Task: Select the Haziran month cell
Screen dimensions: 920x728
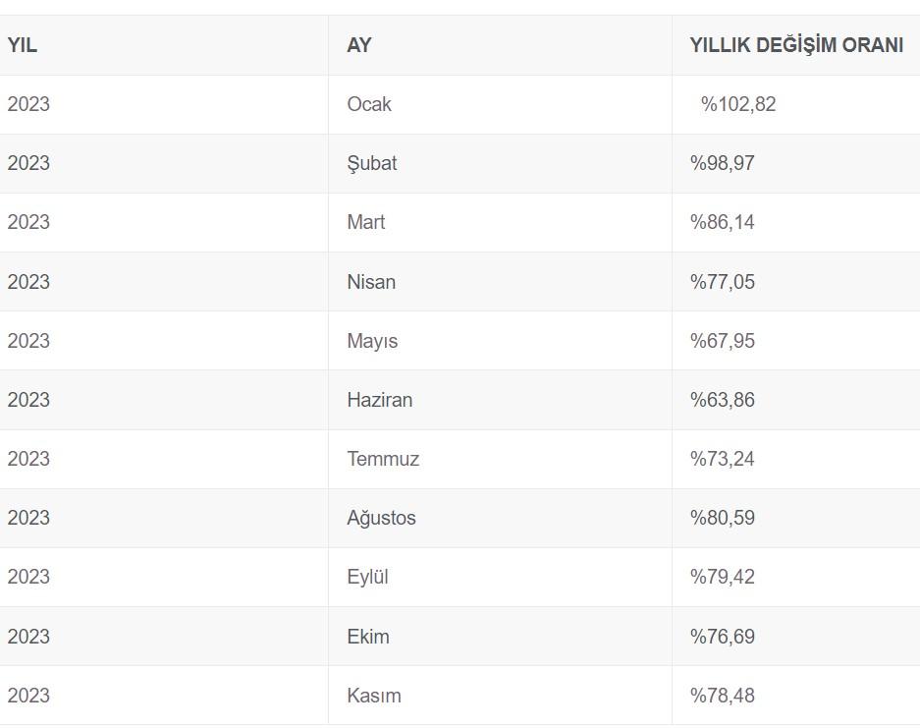Action: 380,400
